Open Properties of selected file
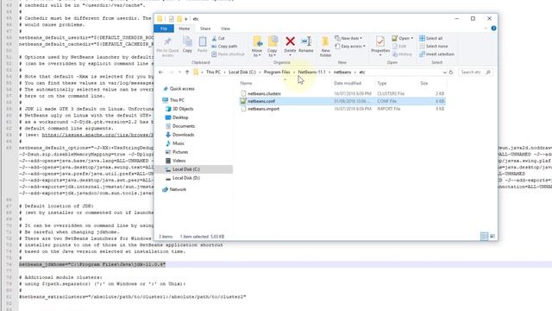The width and height of the screenshot is (552, 311). pos(380,46)
